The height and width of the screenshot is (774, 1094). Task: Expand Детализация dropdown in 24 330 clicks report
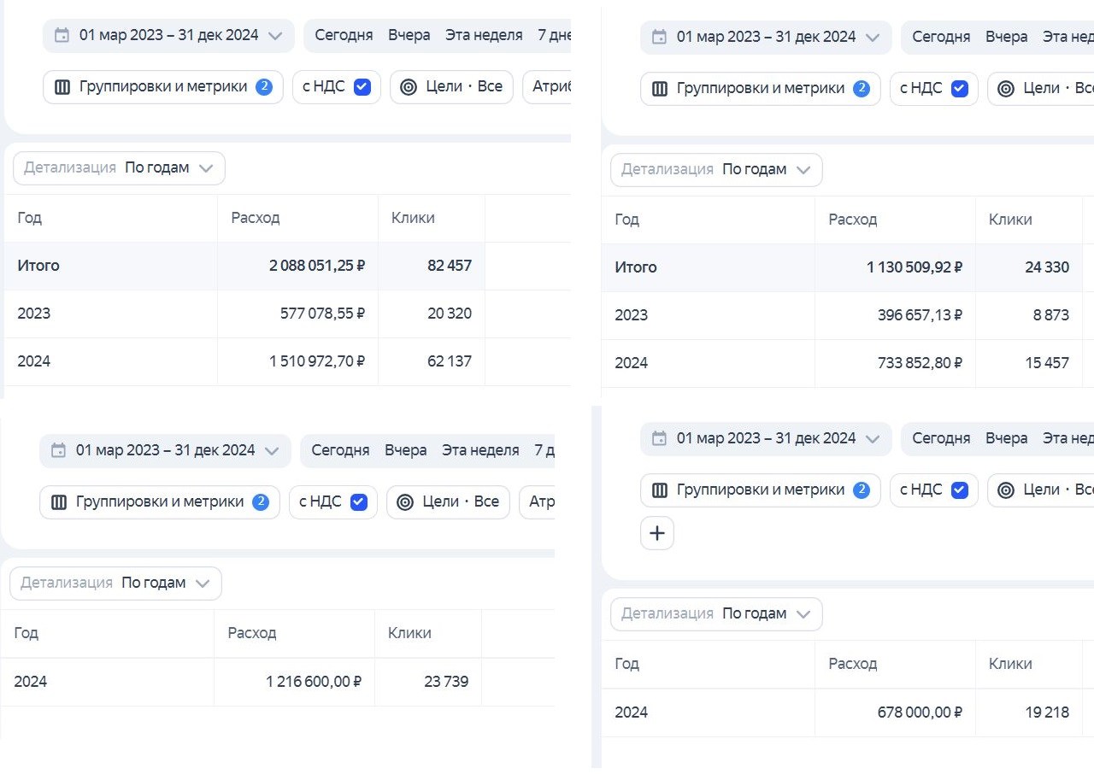point(716,170)
